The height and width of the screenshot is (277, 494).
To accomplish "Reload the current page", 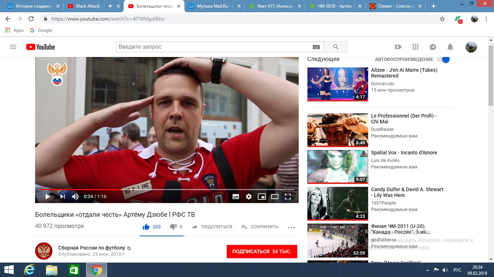I will pos(31,19).
